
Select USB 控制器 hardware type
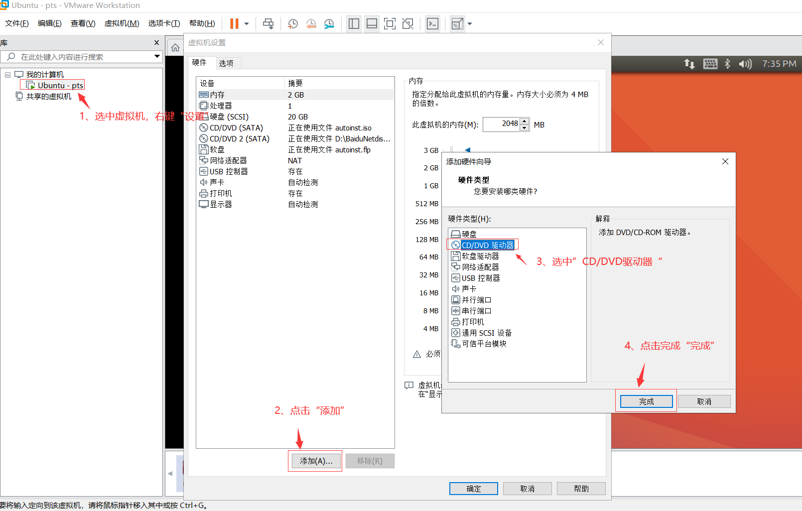(480, 278)
